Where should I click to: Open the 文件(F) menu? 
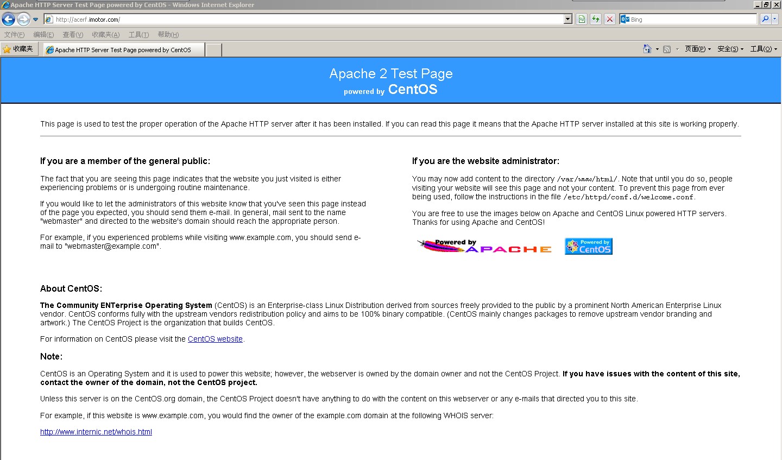pyautogui.click(x=15, y=35)
